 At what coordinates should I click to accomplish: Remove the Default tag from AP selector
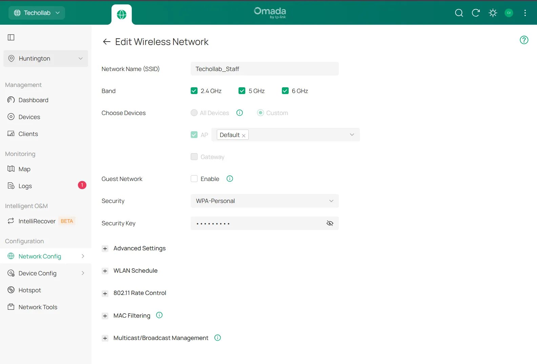click(244, 135)
